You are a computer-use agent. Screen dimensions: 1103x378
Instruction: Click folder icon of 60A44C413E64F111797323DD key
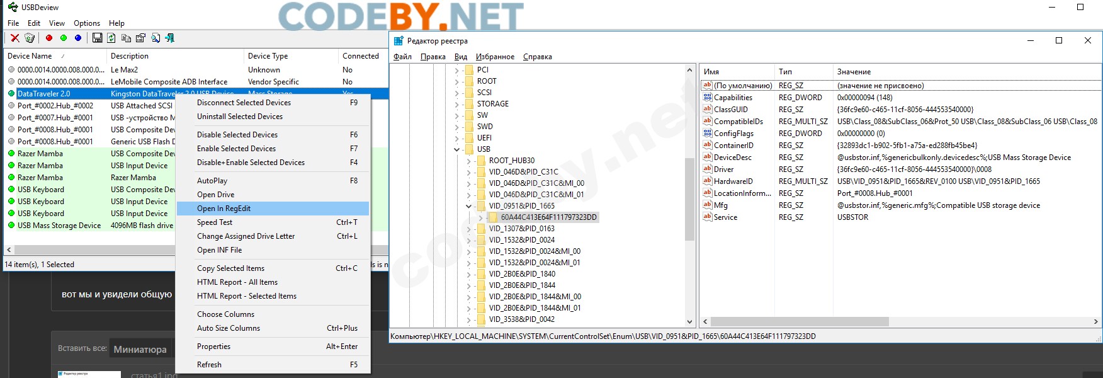click(x=493, y=217)
